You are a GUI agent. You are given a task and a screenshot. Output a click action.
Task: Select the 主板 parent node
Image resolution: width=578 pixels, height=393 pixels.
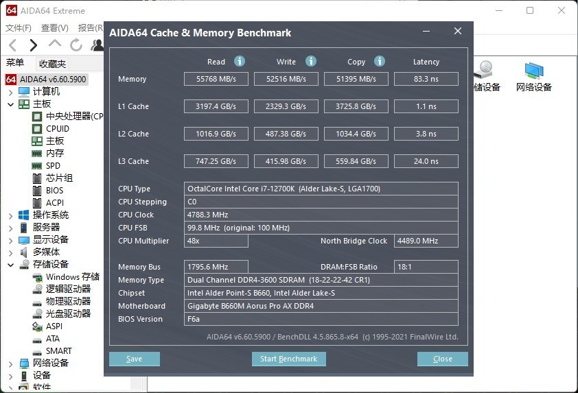pos(42,104)
